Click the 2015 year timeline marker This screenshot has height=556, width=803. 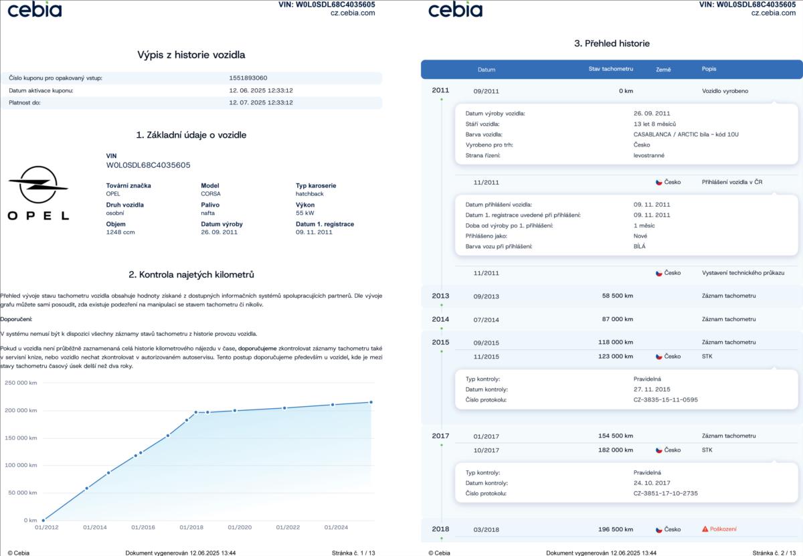click(x=440, y=342)
